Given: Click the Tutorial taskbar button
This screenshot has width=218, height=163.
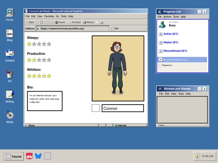Looking at the screenshot, I should click(14, 156).
